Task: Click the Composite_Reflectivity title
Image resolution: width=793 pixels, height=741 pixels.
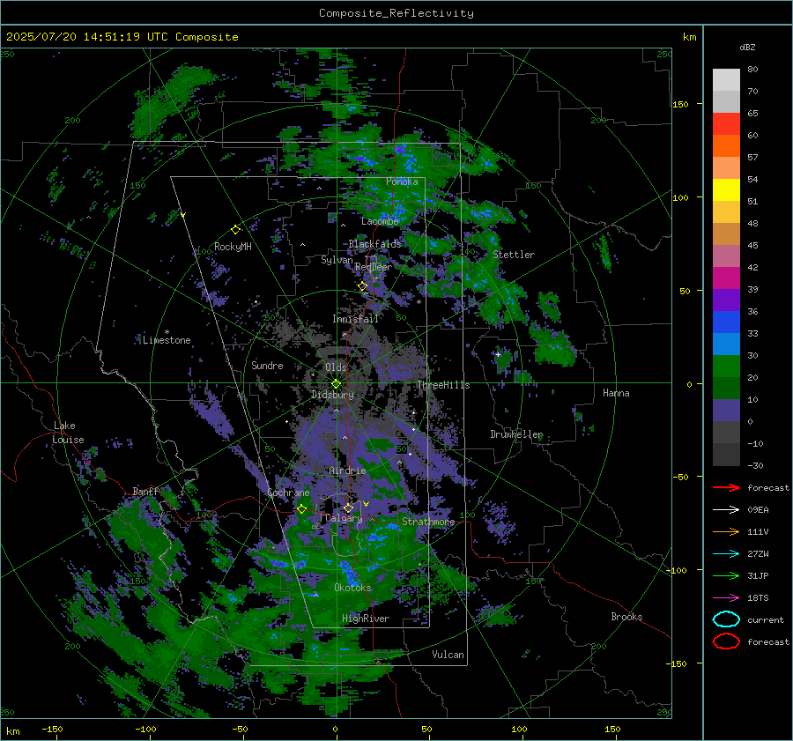Action: [x=396, y=13]
